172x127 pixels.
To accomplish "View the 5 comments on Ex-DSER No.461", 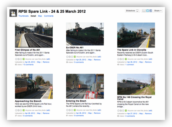I will [x=79, y=62].
